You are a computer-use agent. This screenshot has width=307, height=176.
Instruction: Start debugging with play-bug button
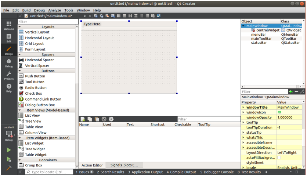click(8, 159)
